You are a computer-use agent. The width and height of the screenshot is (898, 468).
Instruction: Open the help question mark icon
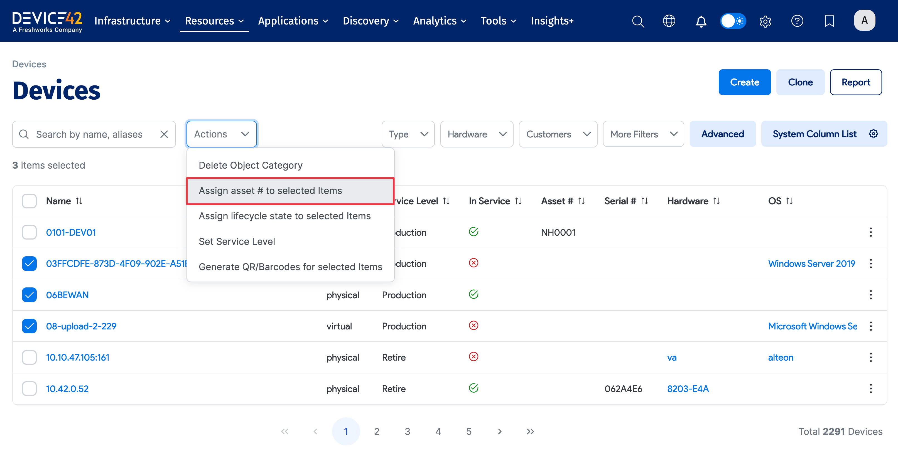coord(797,21)
